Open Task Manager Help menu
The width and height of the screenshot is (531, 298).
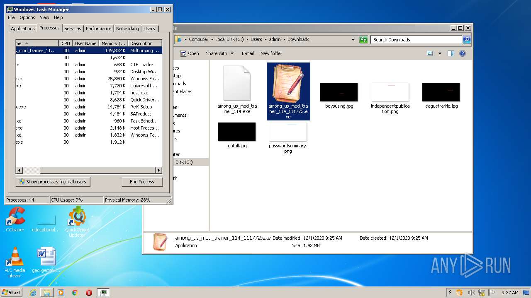[x=58, y=17]
